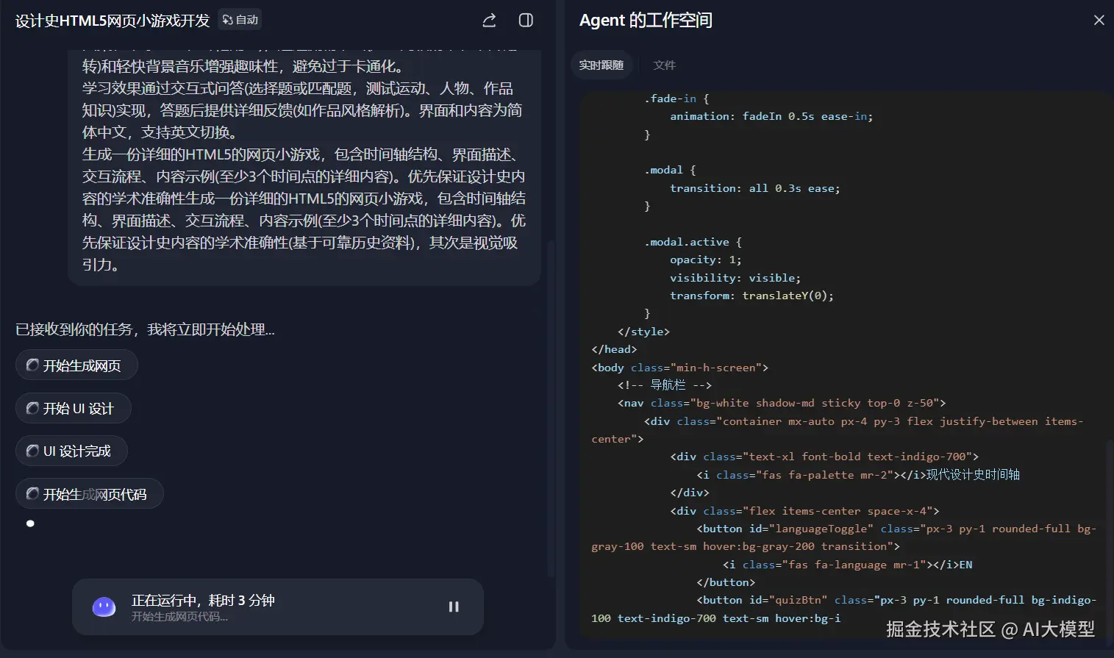Click the fa-language icon code line
Viewport: 1114px width, 658px height.
847,565
